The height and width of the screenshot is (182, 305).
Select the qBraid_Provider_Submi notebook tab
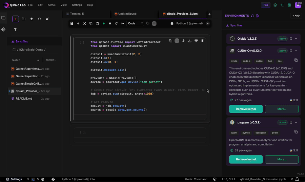pos(183,14)
